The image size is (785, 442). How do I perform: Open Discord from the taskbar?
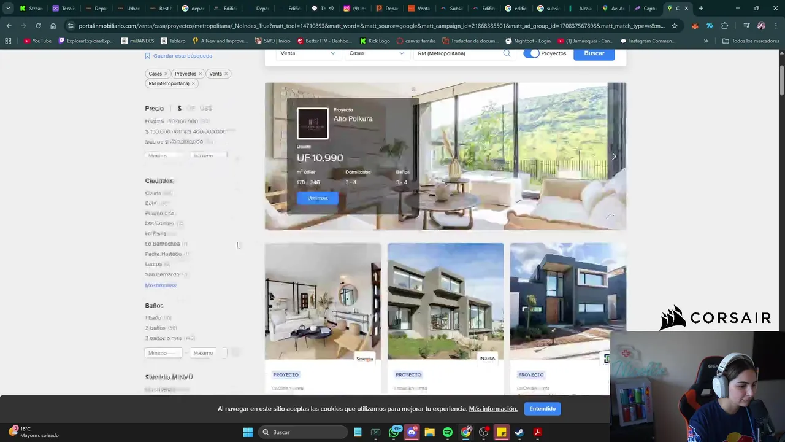click(x=412, y=432)
